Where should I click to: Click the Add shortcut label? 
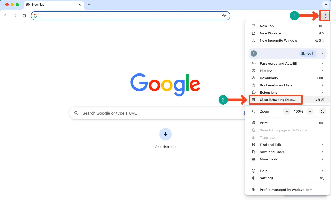[x=165, y=147]
